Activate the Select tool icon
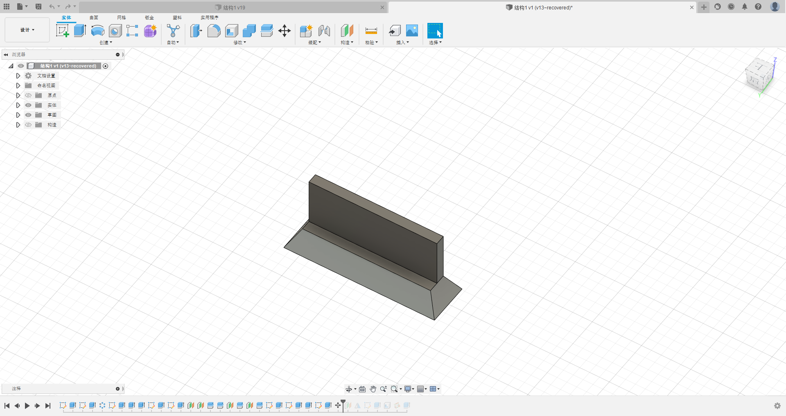This screenshot has width=786, height=416. point(435,31)
